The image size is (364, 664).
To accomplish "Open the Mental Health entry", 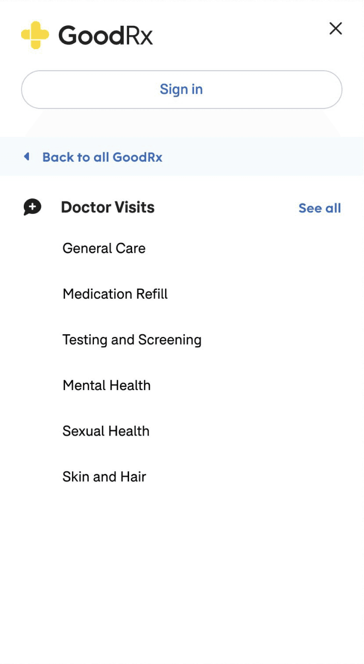I will click(106, 385).
